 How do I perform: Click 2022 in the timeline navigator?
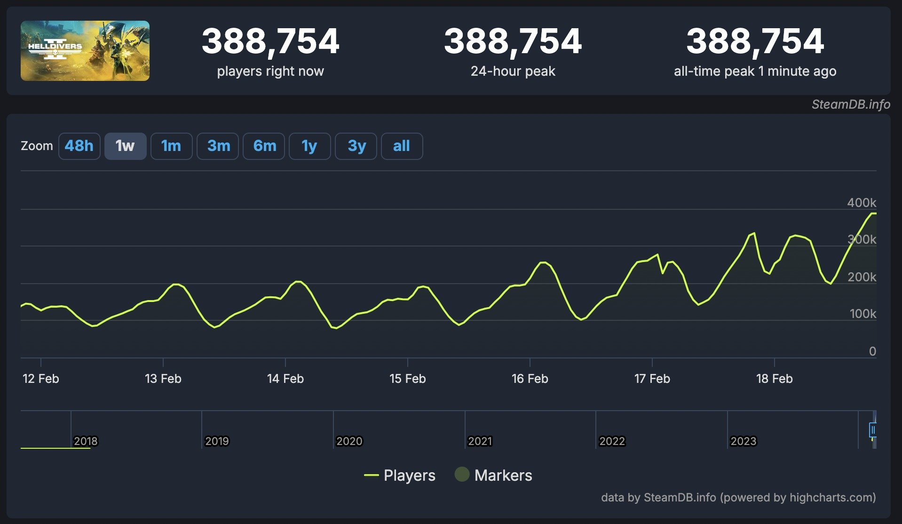(x=612, y=441)
